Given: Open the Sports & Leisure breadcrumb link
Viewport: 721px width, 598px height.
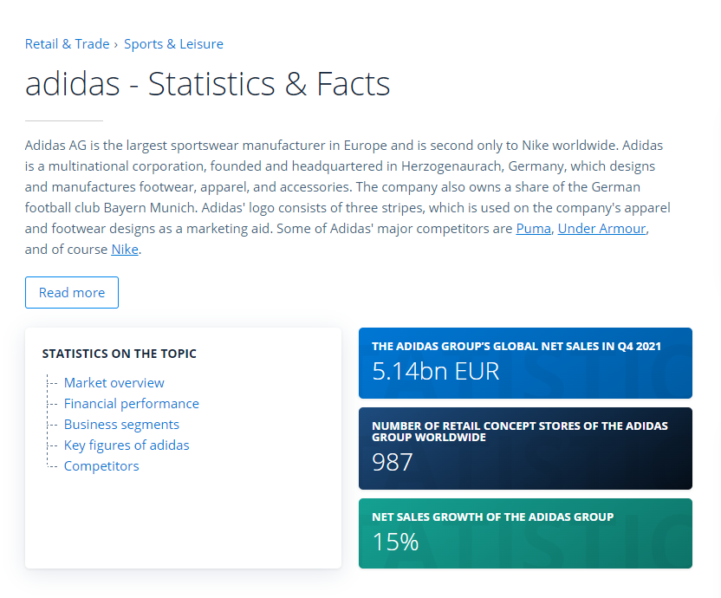Looking at the screenshot, I should tap(173, 44).
